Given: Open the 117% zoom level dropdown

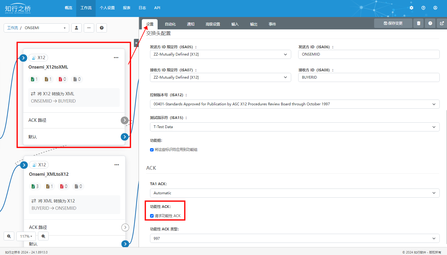Looking at the screenshot, I should coord(26,236).
